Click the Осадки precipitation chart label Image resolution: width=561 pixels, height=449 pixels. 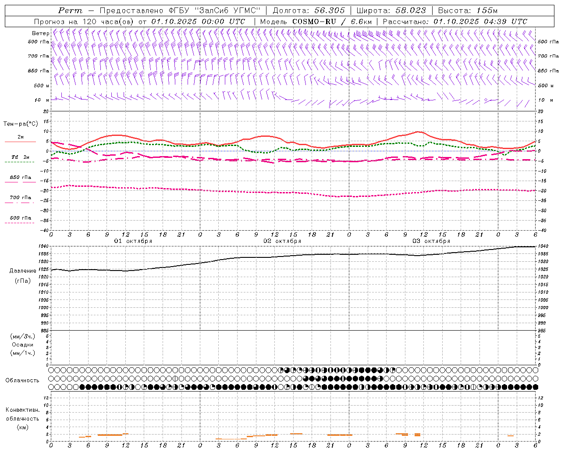point(22,345)
